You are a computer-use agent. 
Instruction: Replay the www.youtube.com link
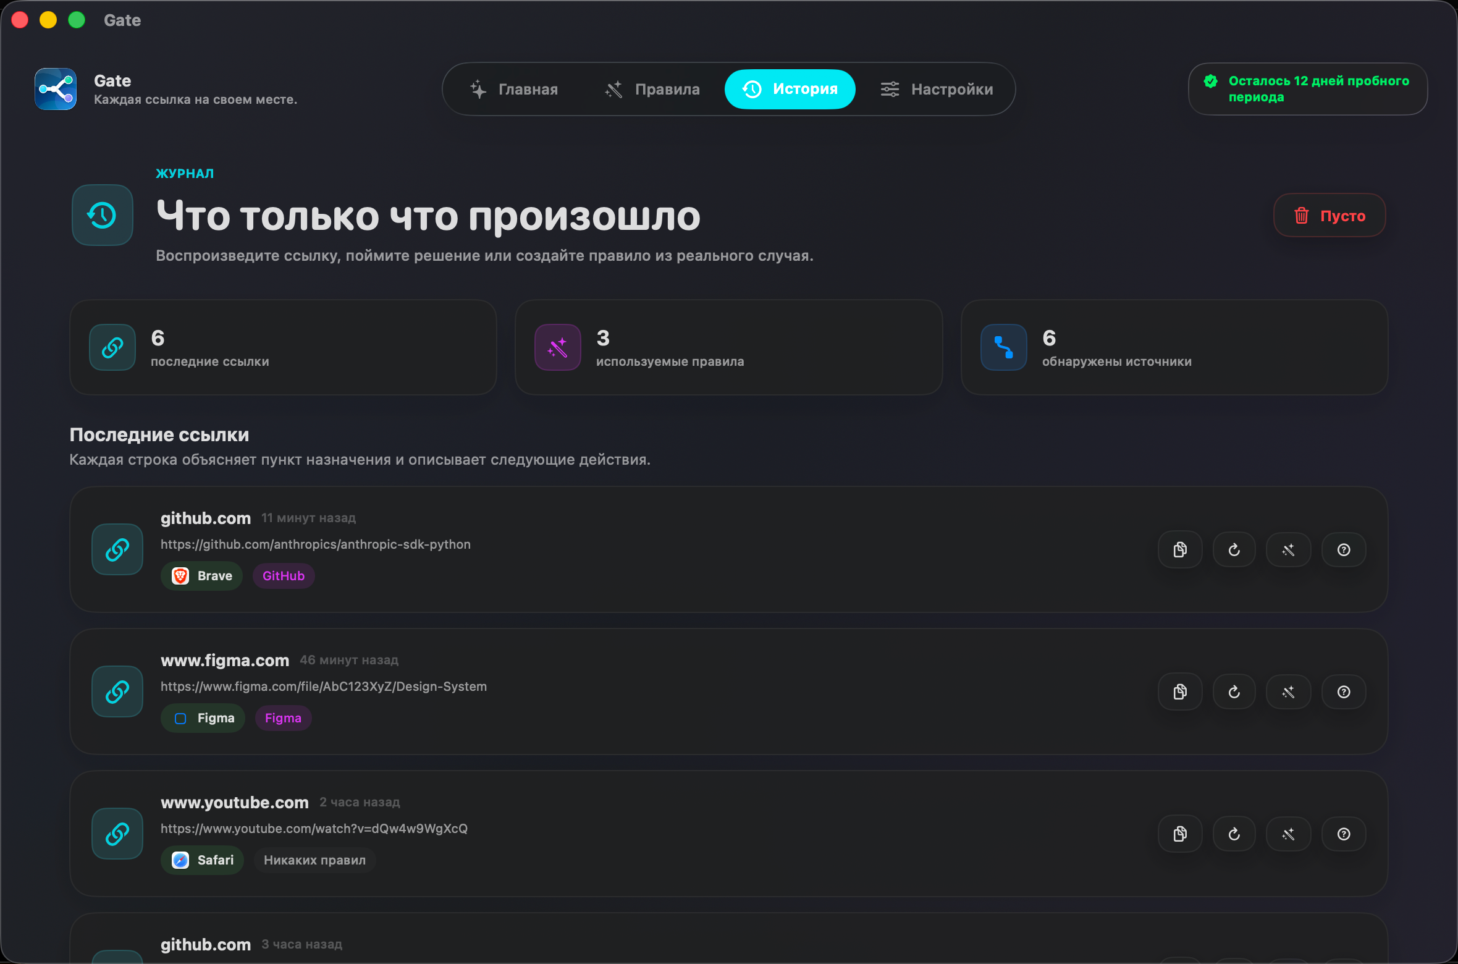click(x=1234, y=834)
